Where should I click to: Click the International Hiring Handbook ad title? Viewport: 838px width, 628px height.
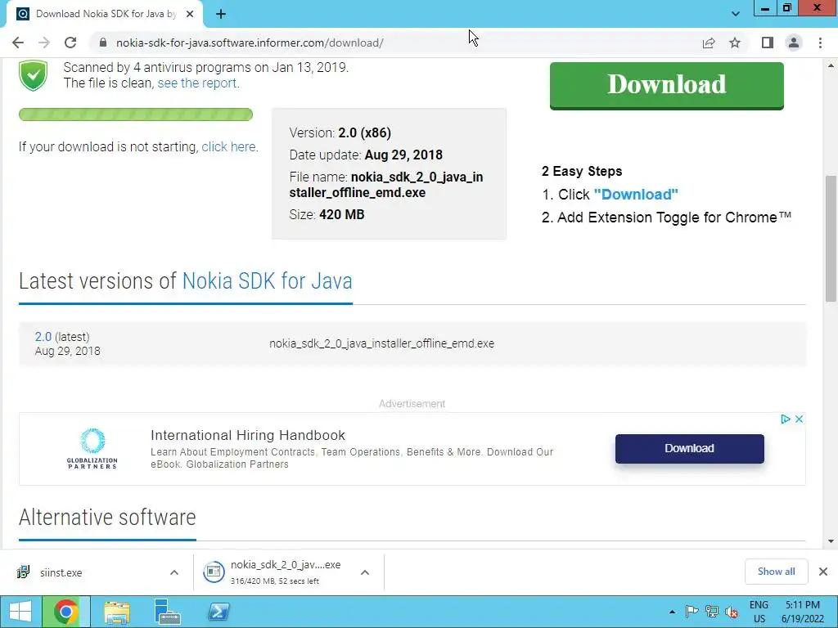[248, 435]
